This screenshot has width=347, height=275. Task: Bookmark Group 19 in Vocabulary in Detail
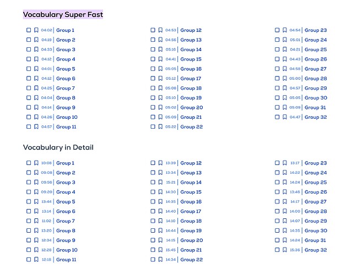(x=160, y=230)
